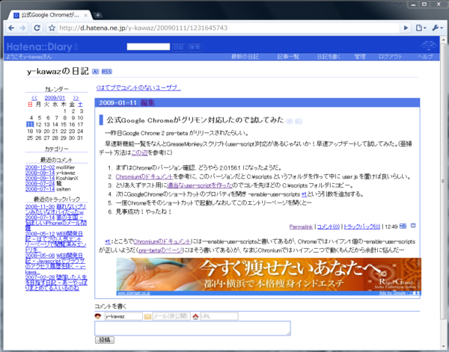The height and width of the screenshot is (352, 449).
Task: Click the メール(非公開) input field
Action: point(171,316)
